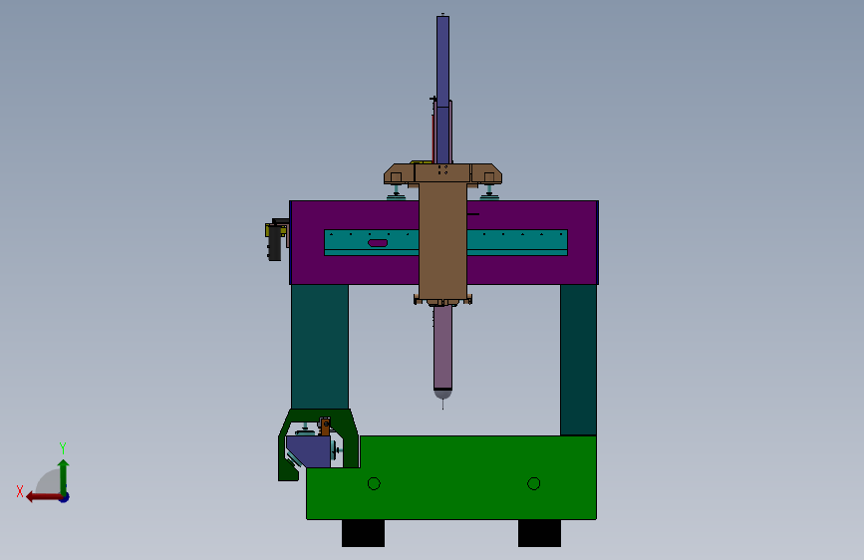The image size is (864, 560).
Task: Click the green Y axis arrow on triad
Action: click(64, 477)
